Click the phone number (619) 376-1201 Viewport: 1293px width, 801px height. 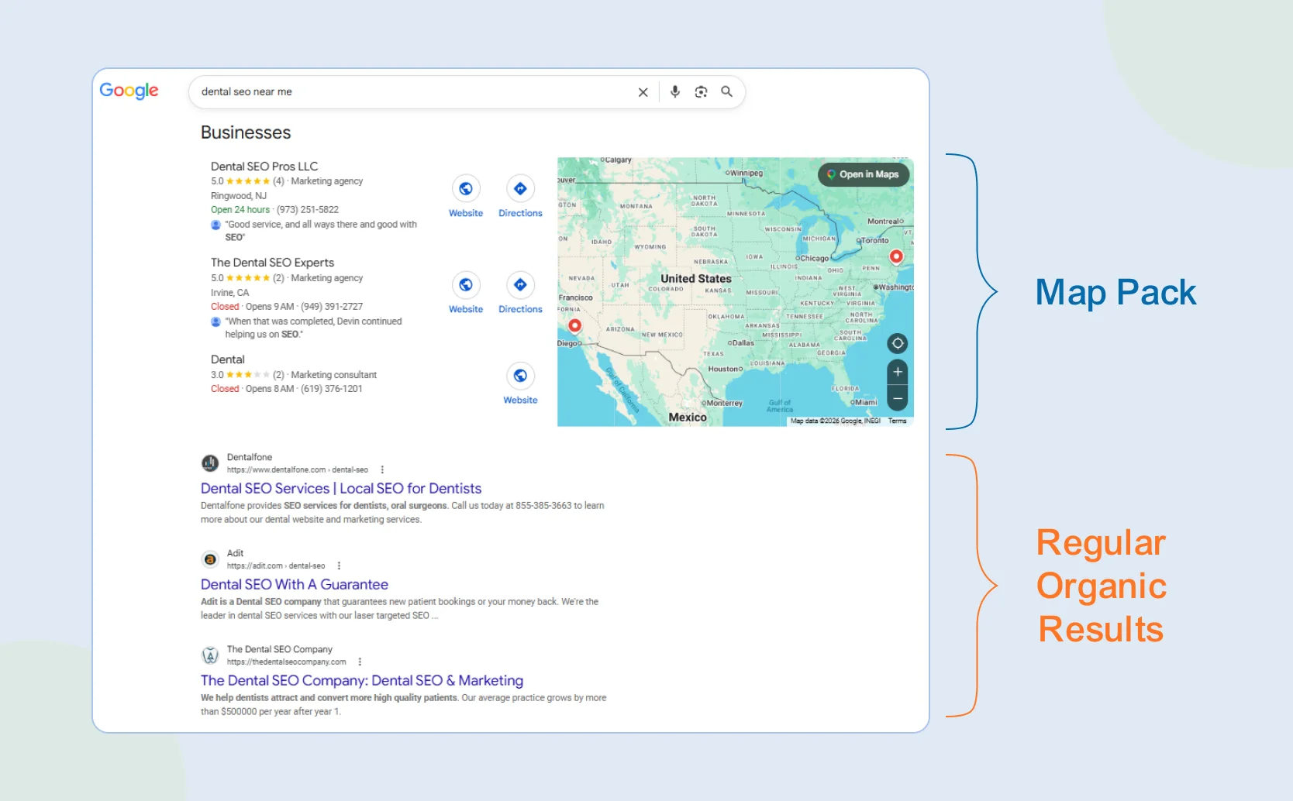pos(331,389)
